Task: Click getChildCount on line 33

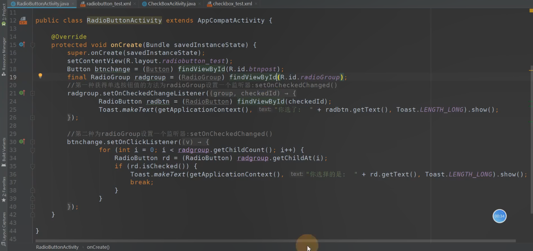Action: (x=239, y=150)
